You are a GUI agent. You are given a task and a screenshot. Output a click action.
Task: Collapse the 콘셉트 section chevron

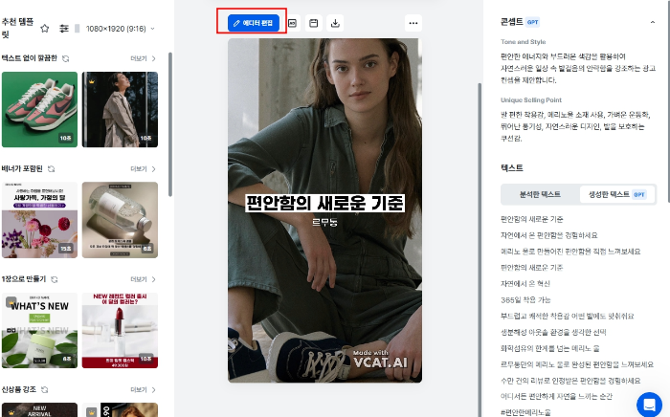coord(653,22)
